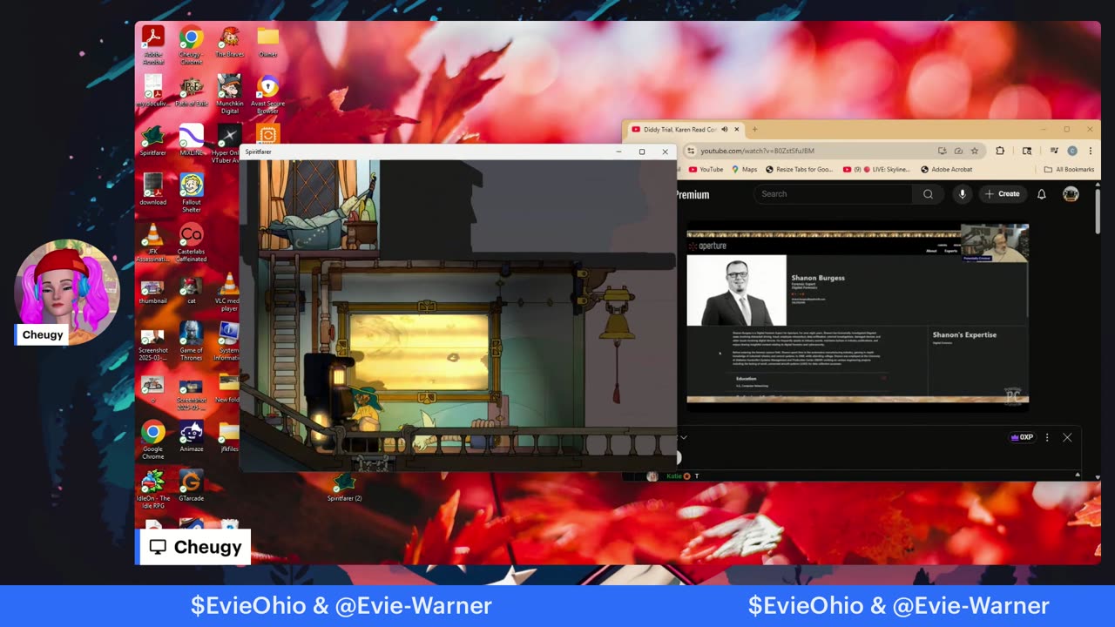Open the YouTube account avatar menu
Image resolution: width=1115 pixels, height=627 pixels.
1071,194
